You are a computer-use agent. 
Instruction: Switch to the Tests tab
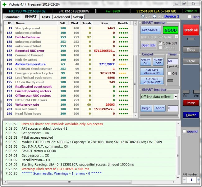pyautogui.click(x=46, y=17)
